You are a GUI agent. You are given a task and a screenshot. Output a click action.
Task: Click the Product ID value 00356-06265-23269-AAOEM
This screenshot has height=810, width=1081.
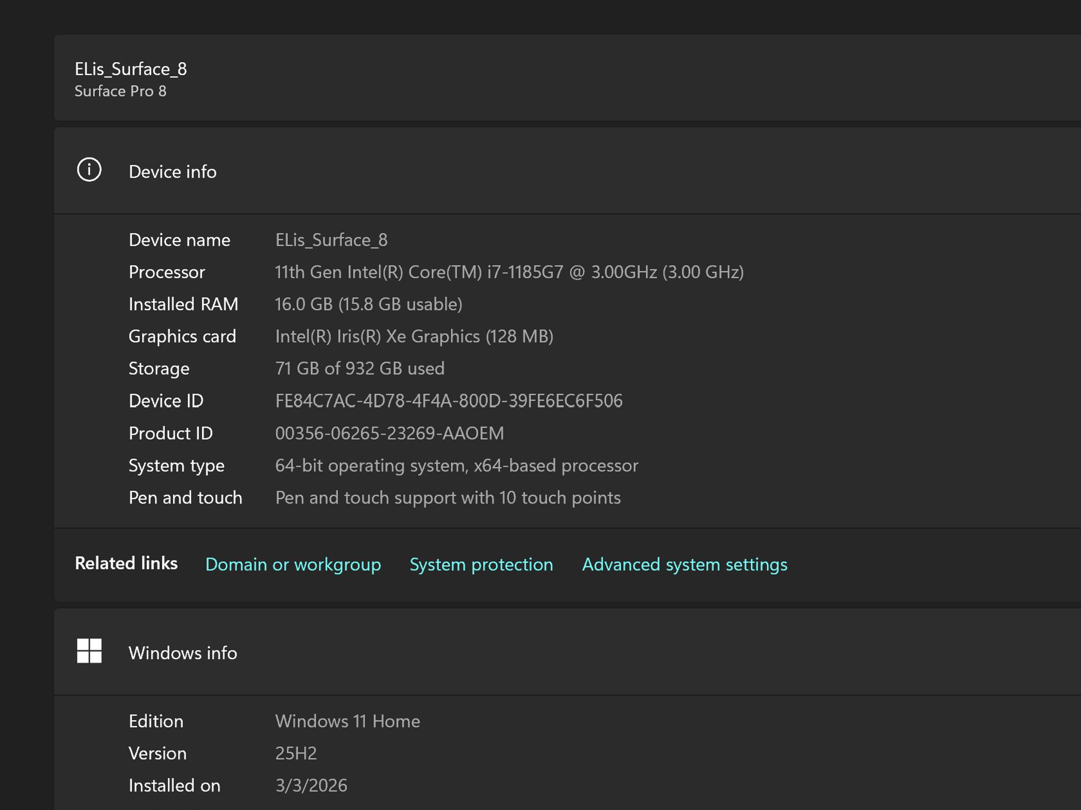click(x=390, y=433)
